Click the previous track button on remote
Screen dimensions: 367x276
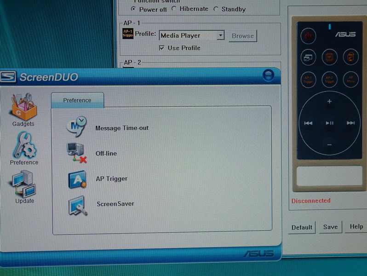click(x=308, y=123)
